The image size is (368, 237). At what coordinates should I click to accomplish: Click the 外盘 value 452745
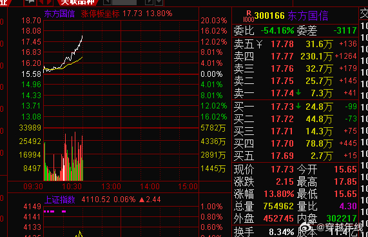point(278,218)
